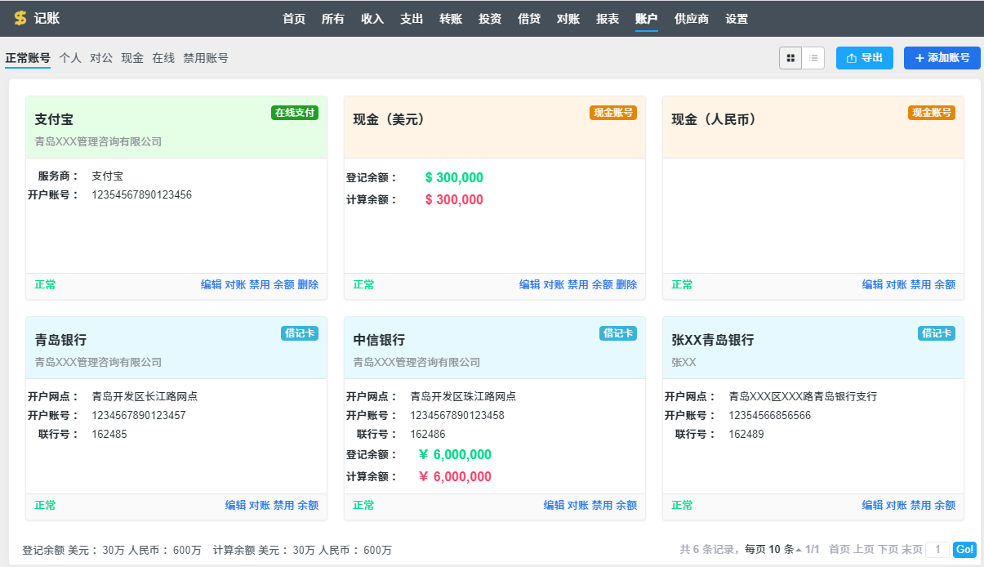Open the 所有 menu
The width and height of the screenshot is (984, 567).
click(333, 19)
